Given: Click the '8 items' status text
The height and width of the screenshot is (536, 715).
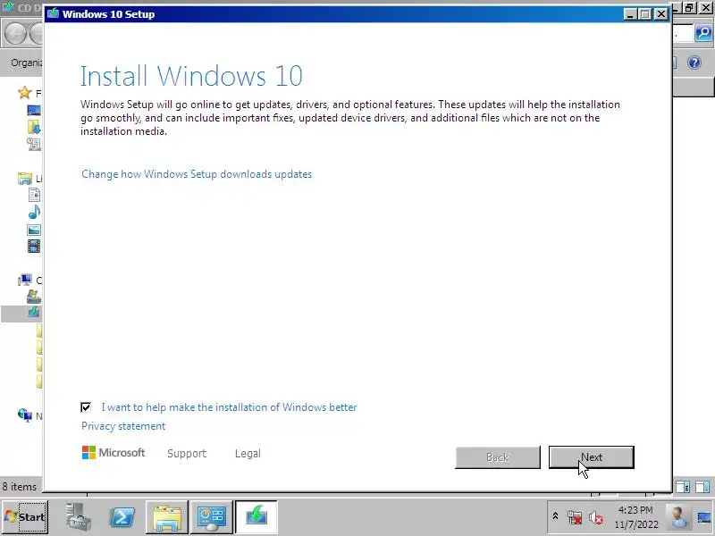Looking at the screenshot, I should (x=19, y=487).
